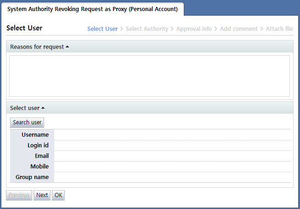Image resolution: width=300 pixels, height=209 pixels.
Task: Go to the Select Authority wizard step
Action: (147, 29)
